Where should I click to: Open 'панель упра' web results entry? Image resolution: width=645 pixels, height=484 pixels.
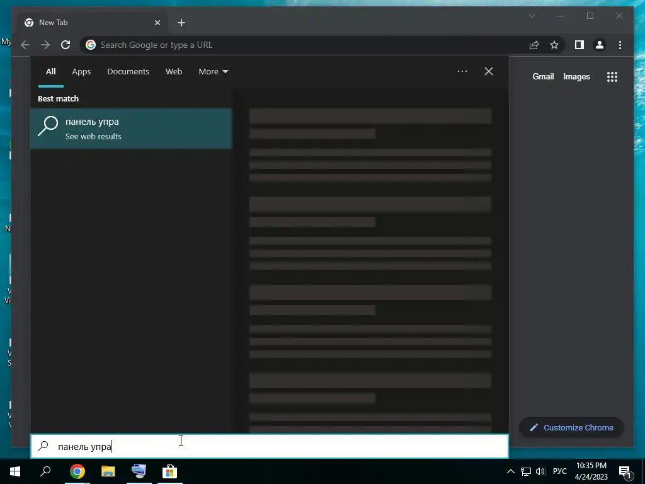pyautogui.click(x=131, y=129)
